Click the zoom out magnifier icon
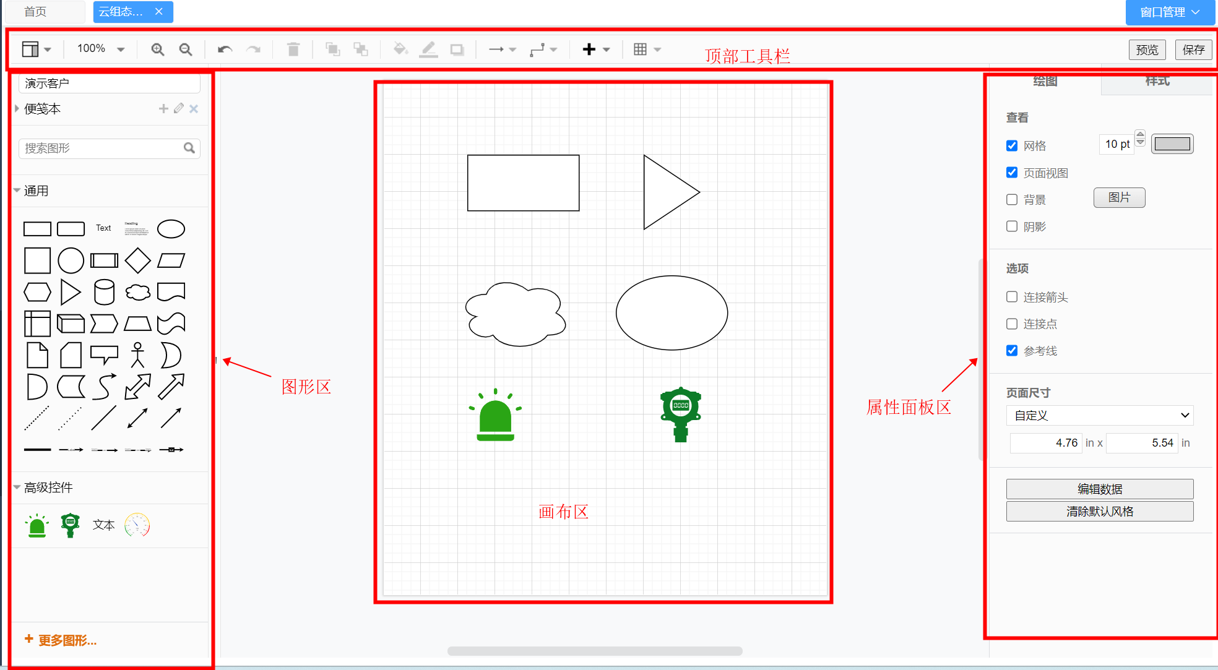Image resolution: width=1218 pixels, height=670 pixels. click(x=186, y=49)
